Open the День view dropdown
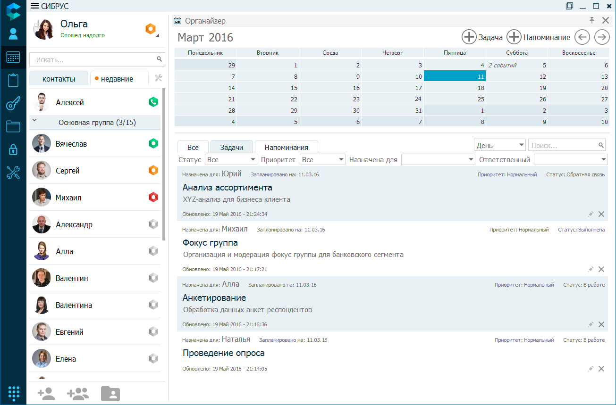Screen dimensions: 616x405 tap(500, 145)
